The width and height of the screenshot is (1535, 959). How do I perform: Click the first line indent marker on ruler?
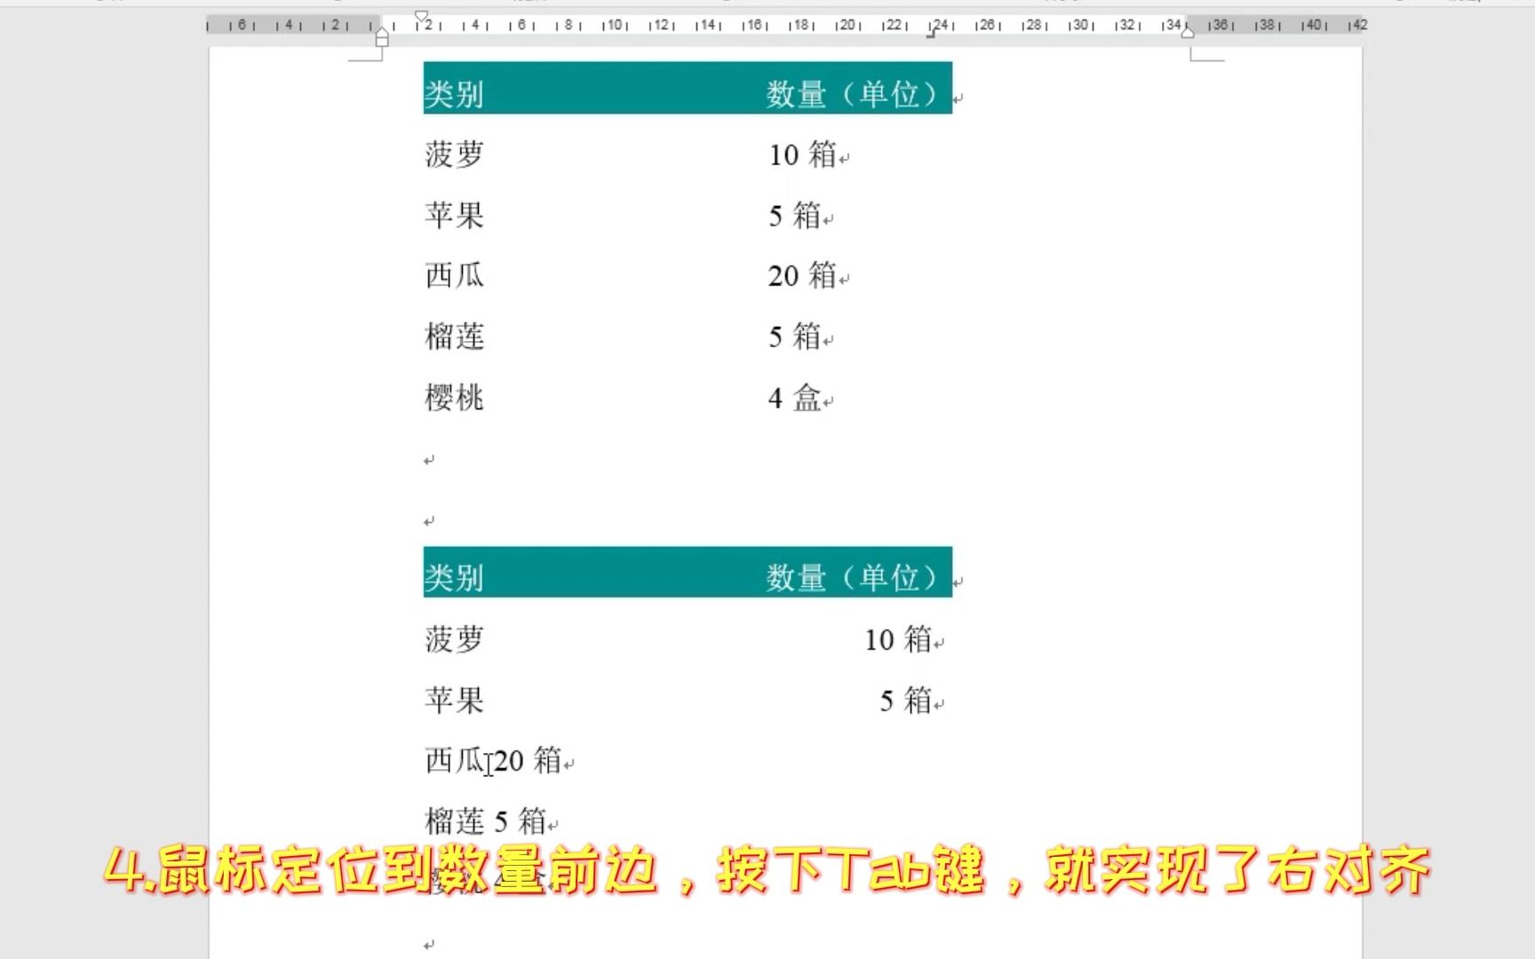[422, 16]
